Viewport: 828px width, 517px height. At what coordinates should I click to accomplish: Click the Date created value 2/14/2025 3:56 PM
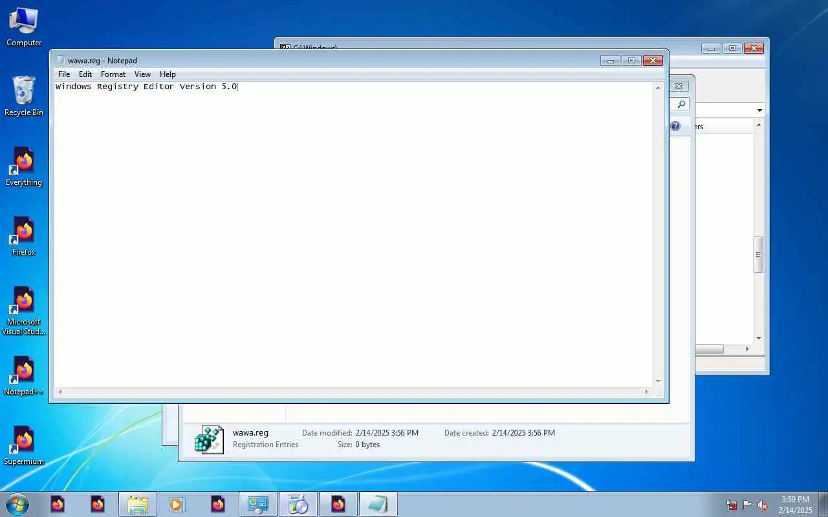523,433
